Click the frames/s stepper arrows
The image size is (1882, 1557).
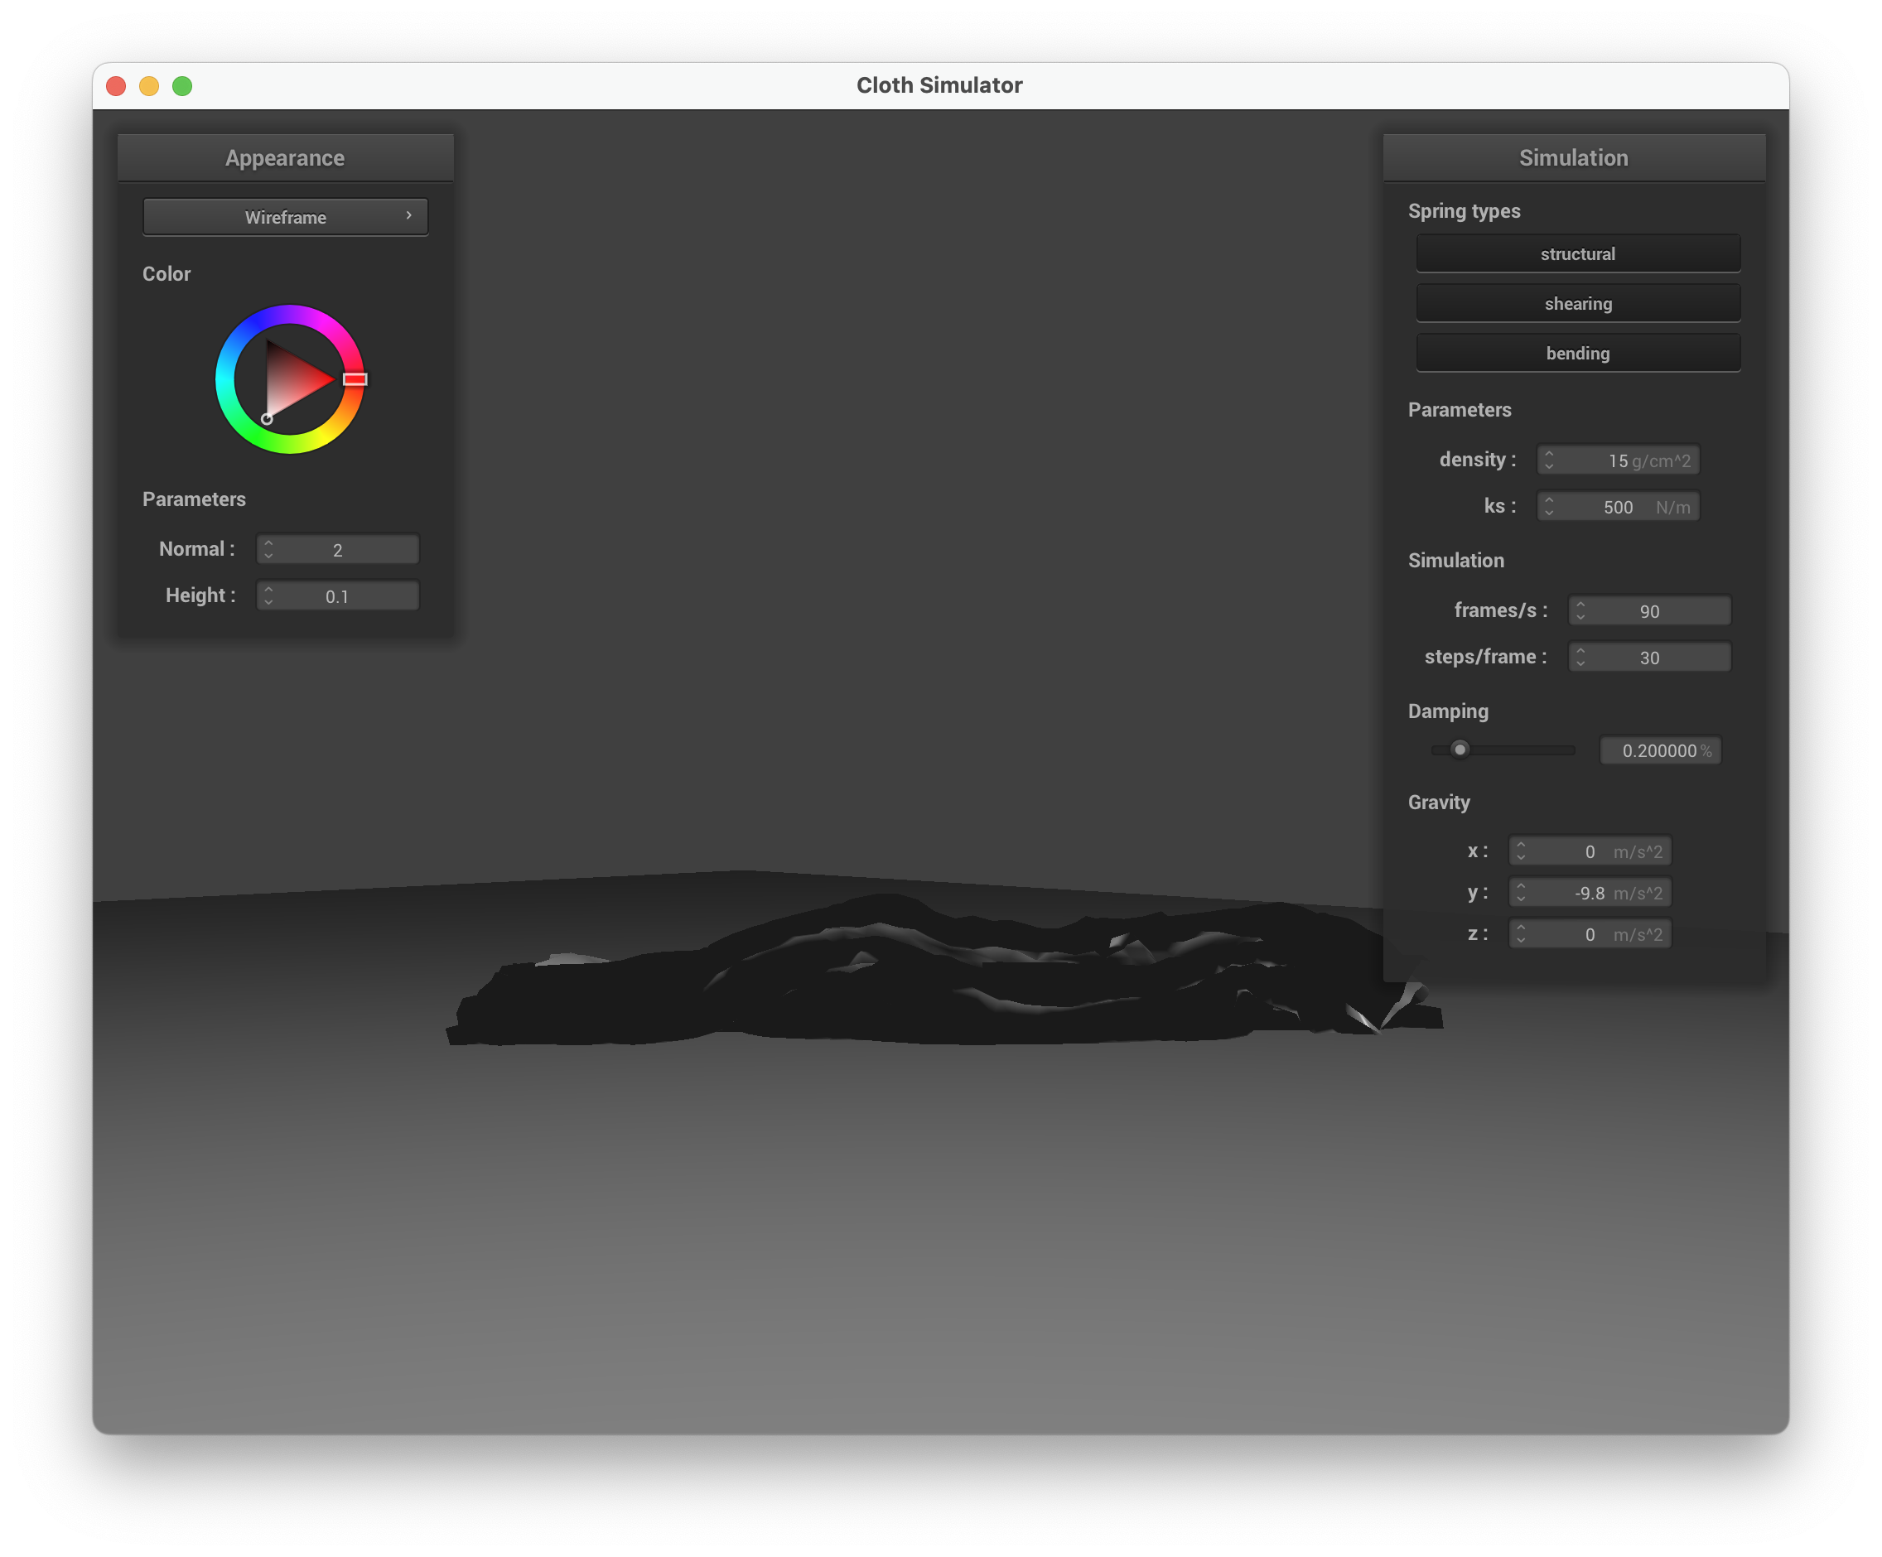point(1580,611)
